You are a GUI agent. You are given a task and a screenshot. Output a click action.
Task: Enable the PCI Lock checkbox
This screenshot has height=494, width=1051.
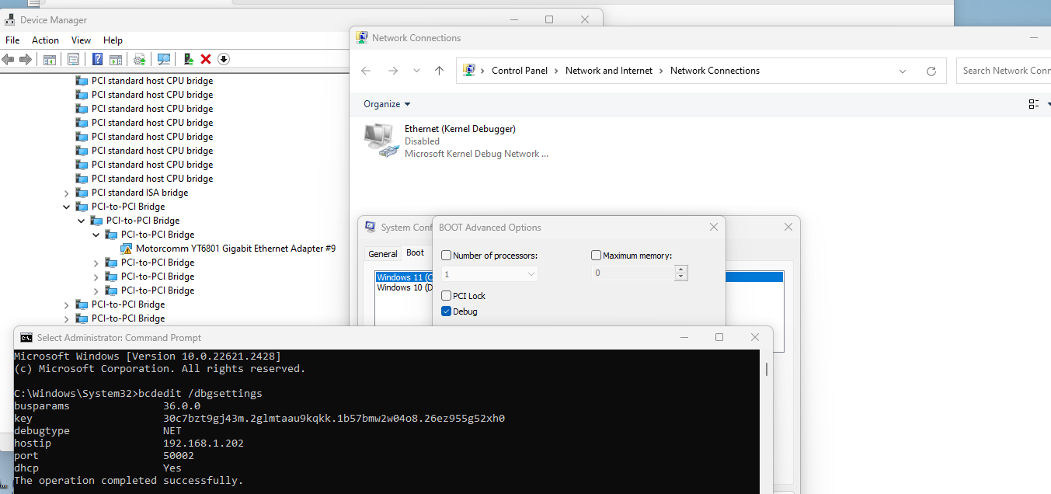click(446, 296)
